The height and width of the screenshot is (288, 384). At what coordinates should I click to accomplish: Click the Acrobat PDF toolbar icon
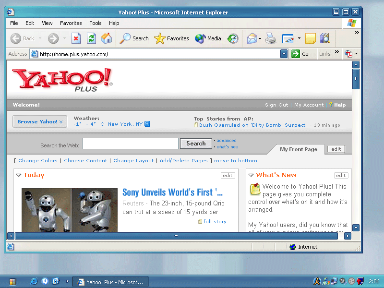pos(348,54)
